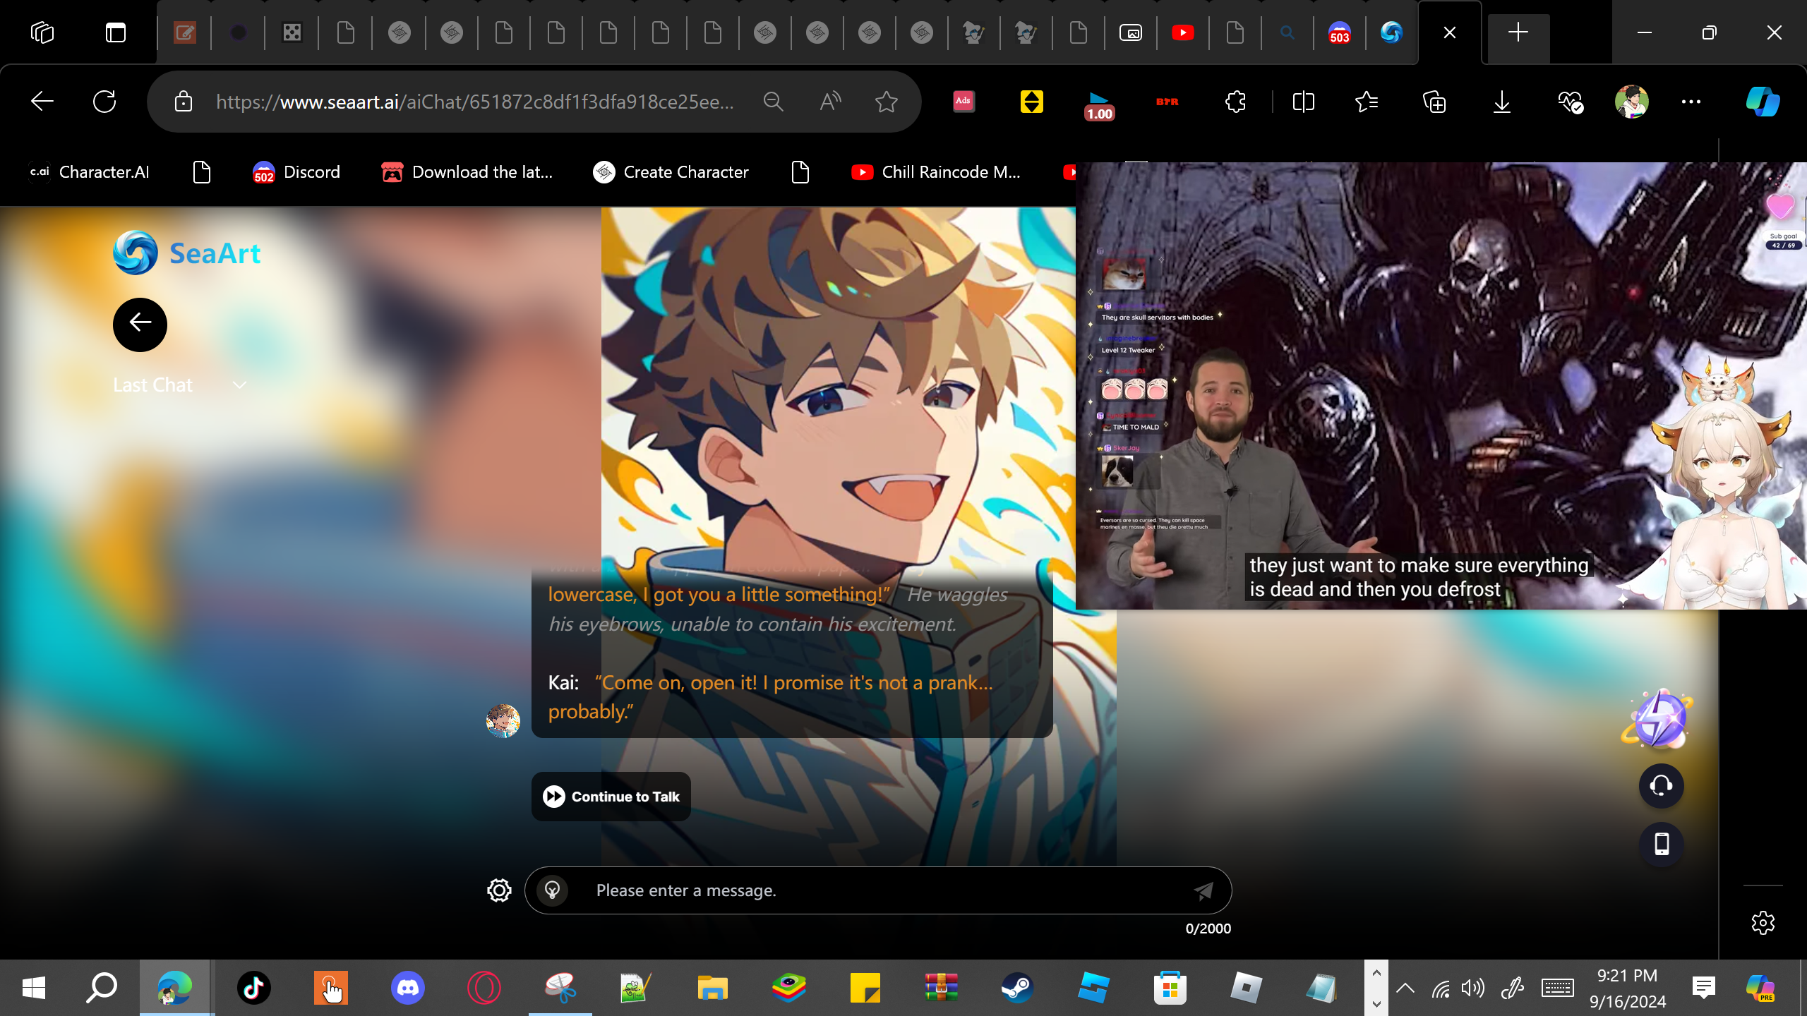Open the yellow extension icon in toolbar

click(x=1032, y=102)
